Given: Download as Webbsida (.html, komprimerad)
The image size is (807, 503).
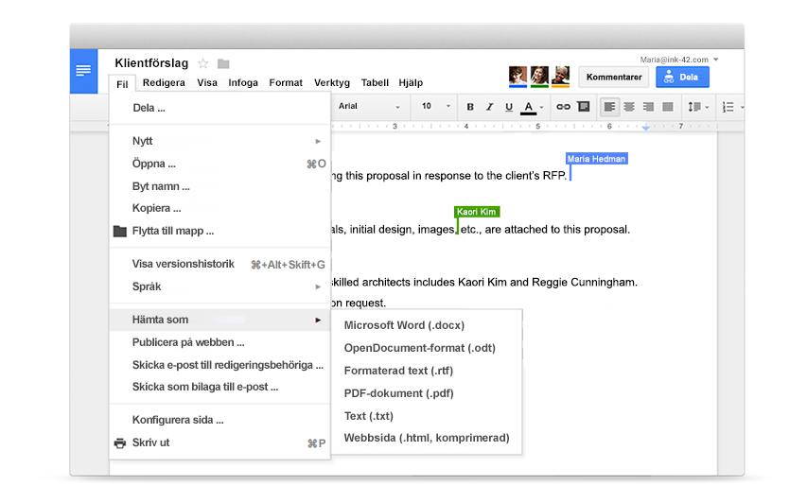Looking at the screenshot, I should click(427, 438).
